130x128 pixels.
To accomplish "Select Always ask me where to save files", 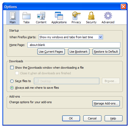I will tap(12, 88).
